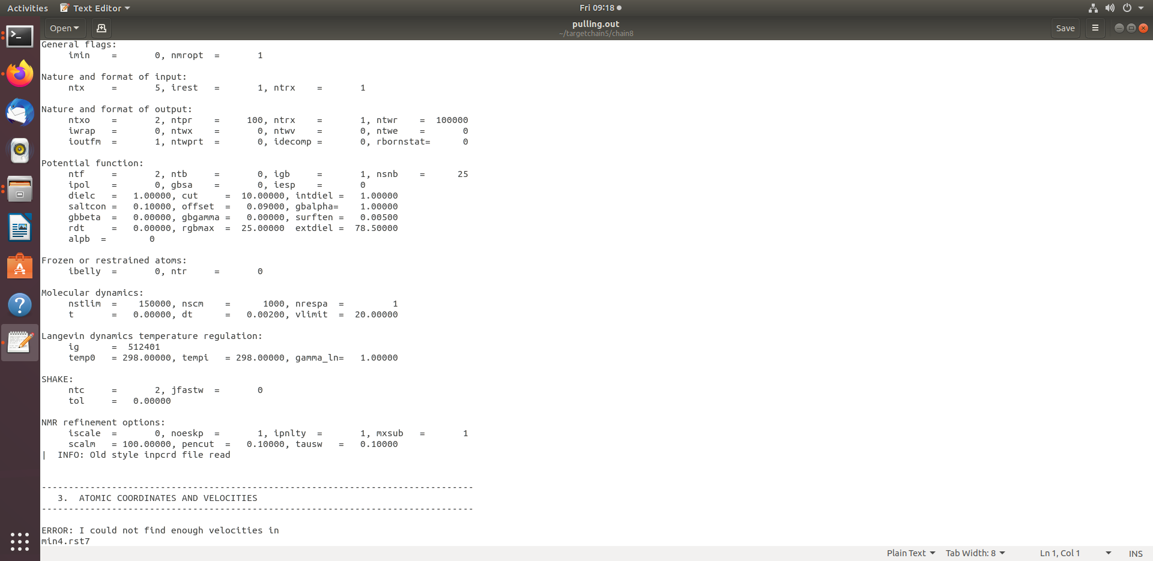Open the Terminal from the dock
The height and width of the screenshot is (561, 1153).
pos(20,37)
